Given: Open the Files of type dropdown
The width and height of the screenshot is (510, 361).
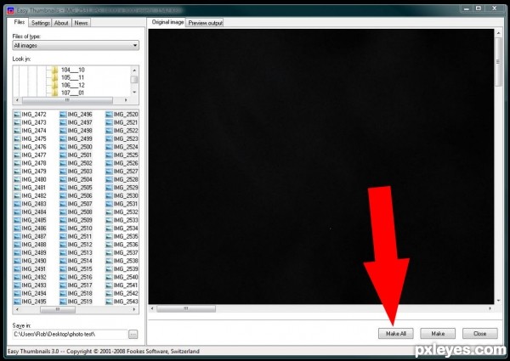Looking at the screenshot, I should tap(76, 46).
